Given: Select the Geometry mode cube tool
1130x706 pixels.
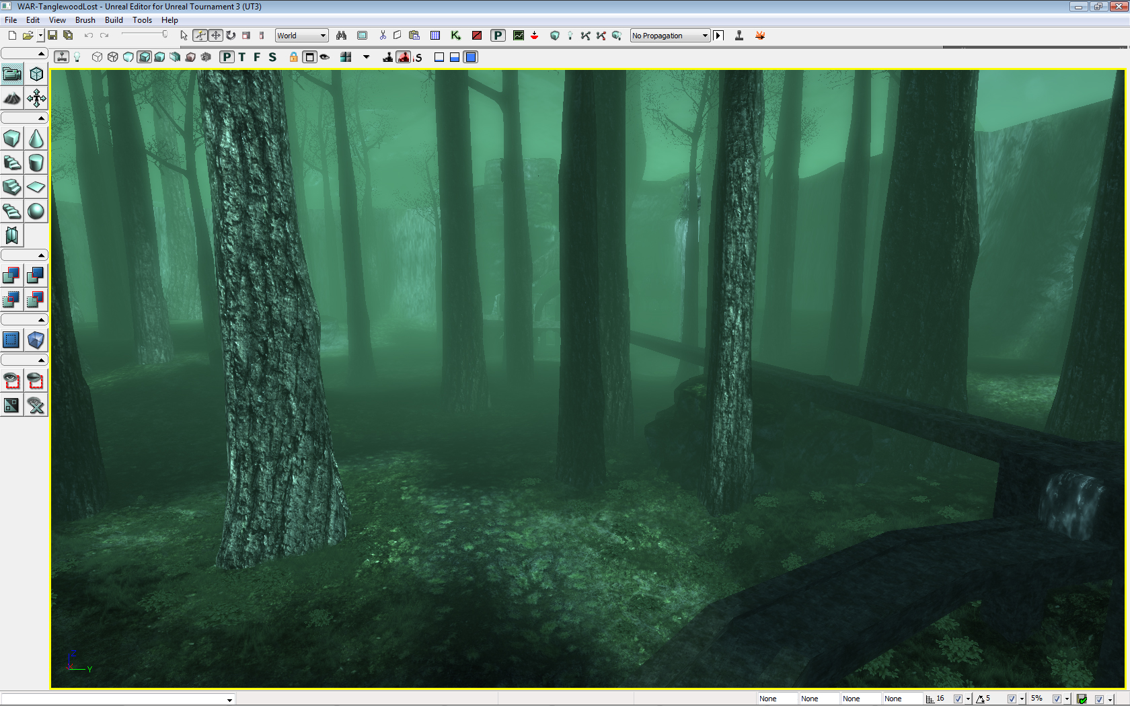Looking at the screenshot, I should coord(36,74).
